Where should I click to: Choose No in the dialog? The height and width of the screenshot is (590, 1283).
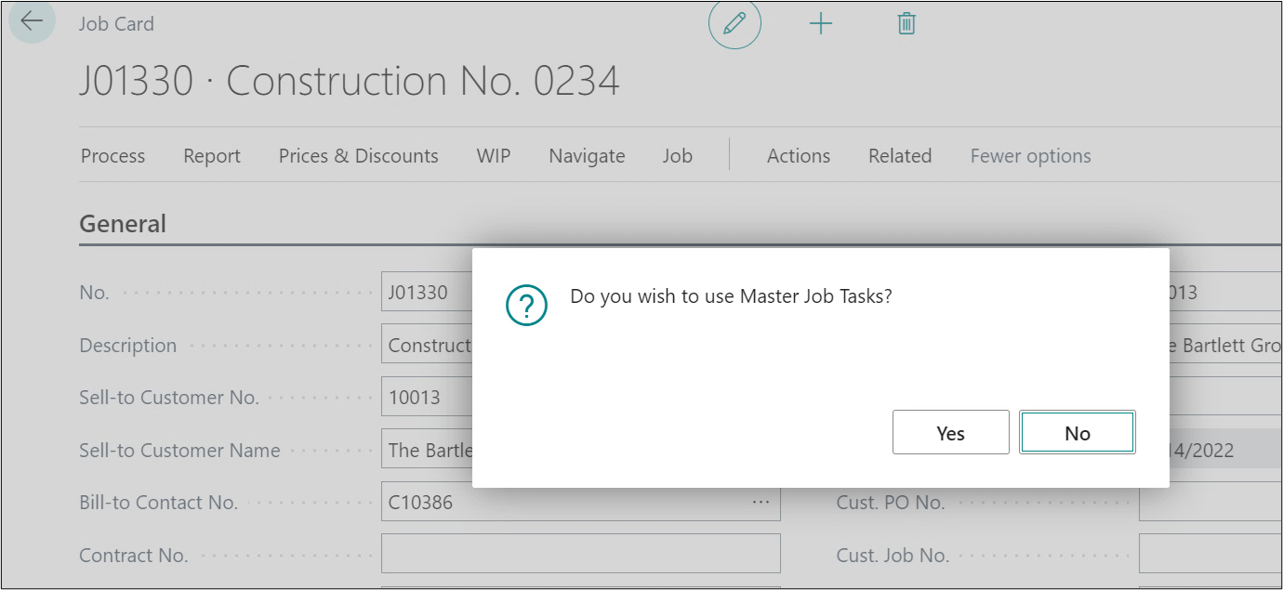1077,433
